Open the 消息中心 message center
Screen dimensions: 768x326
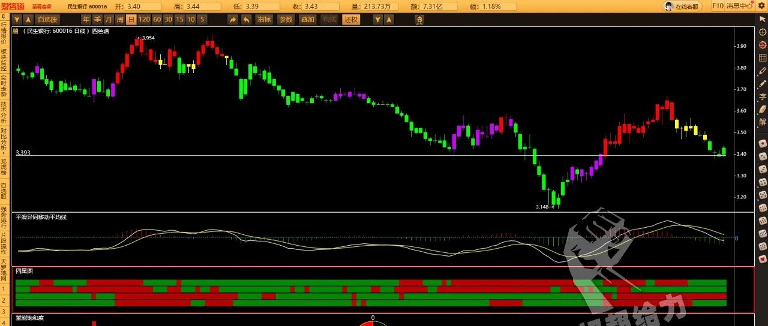pyautogui.click(x=739, y=6)
